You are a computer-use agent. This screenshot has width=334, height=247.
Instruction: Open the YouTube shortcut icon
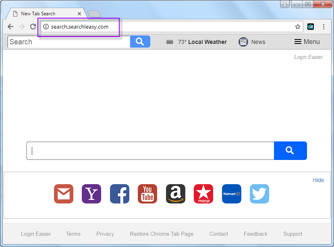click(x=147, y=194)
